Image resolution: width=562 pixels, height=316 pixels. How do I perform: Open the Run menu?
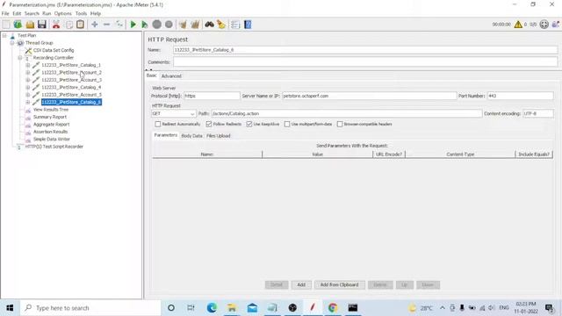click(x=47, y=14)
